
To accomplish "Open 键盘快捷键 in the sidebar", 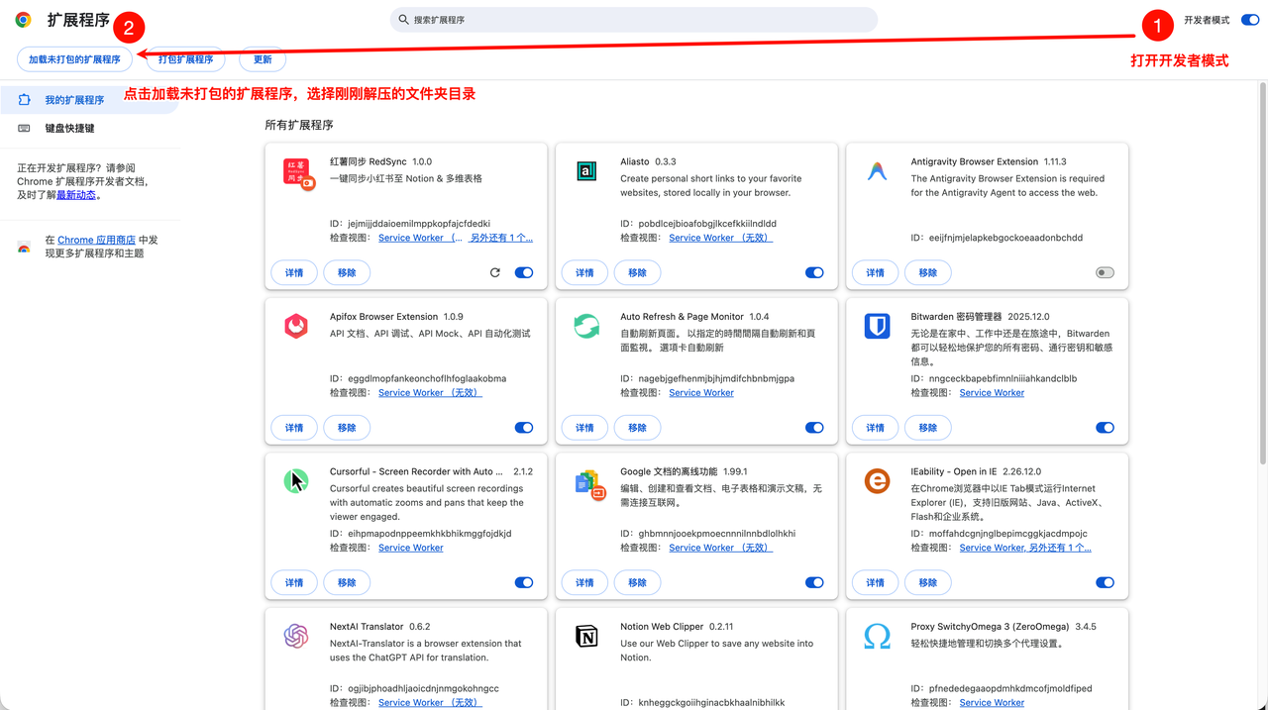I will pos(69,128).
